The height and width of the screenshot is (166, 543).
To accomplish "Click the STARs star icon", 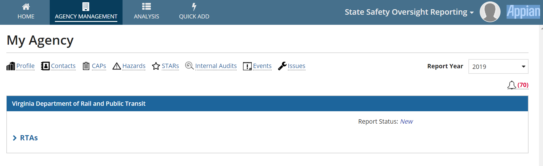I will click(156, 66).
